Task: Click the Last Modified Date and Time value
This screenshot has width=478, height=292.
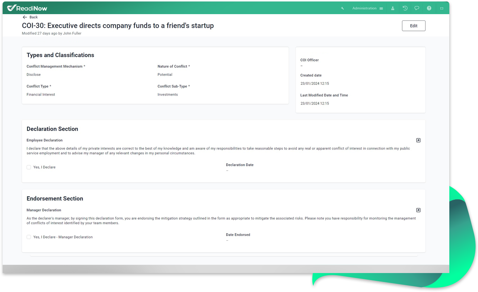Action: [x=315, y=103]
